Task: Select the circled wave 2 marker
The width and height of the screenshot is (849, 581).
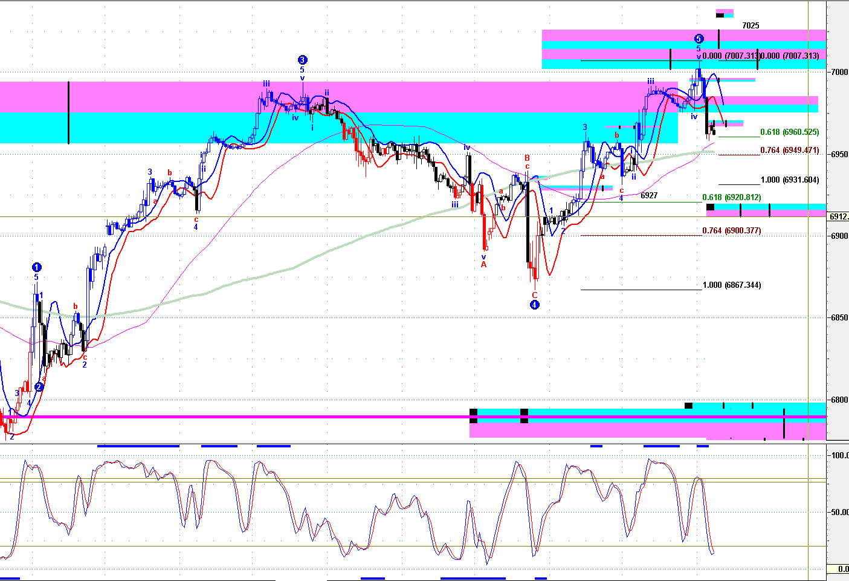Action: [39, 387]
